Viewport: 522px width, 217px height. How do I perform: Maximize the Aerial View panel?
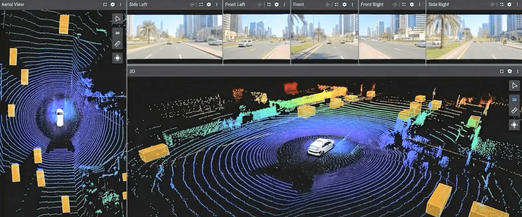click(105, 5)
